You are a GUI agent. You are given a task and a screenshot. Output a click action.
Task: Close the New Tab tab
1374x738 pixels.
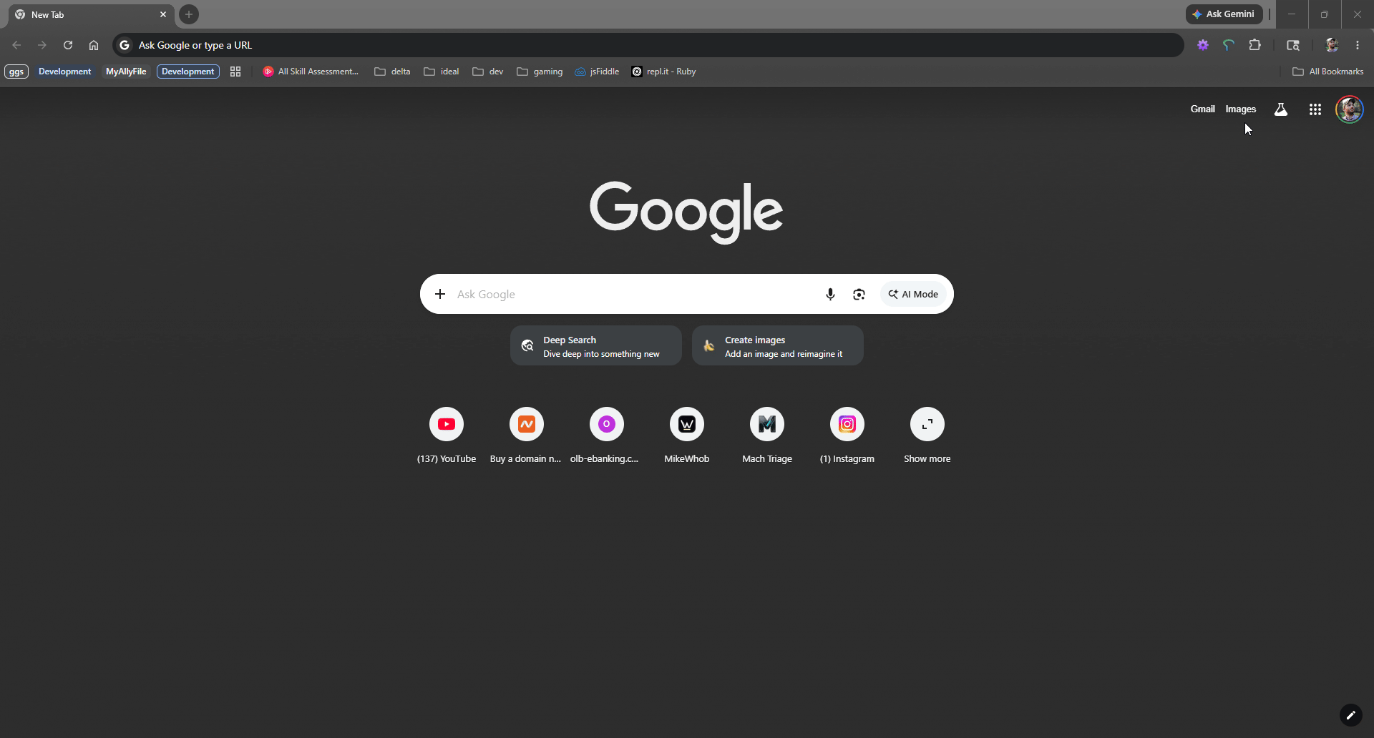point(163,14)
